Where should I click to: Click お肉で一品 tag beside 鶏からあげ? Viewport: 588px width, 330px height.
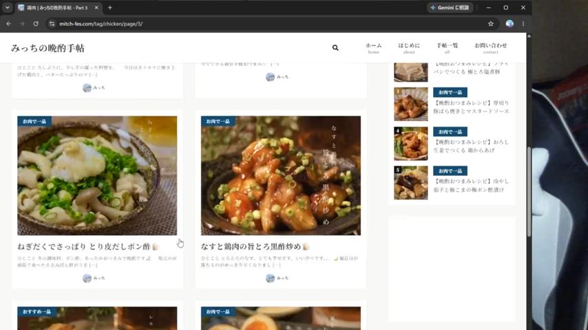pyautogui.click(x=450, y=131)
